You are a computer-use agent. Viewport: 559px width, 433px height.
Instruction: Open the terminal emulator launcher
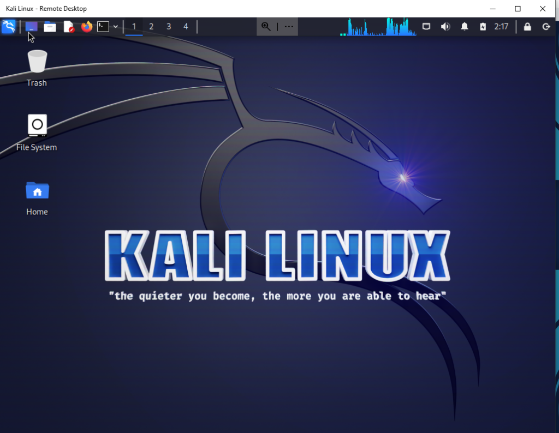[103, 27]
